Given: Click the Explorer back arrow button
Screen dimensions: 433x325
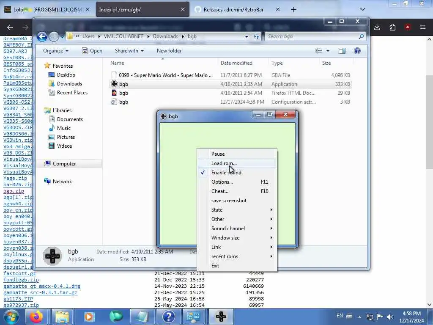Looking at the screenshot, I should [42, 36].
